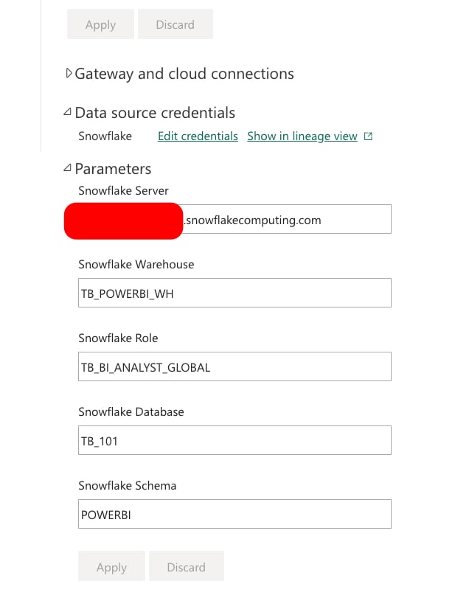The image size is (469, 598).
Task: Select the TB_BI_ANALYST_GLOBAL role value
Action: (144, 366)
